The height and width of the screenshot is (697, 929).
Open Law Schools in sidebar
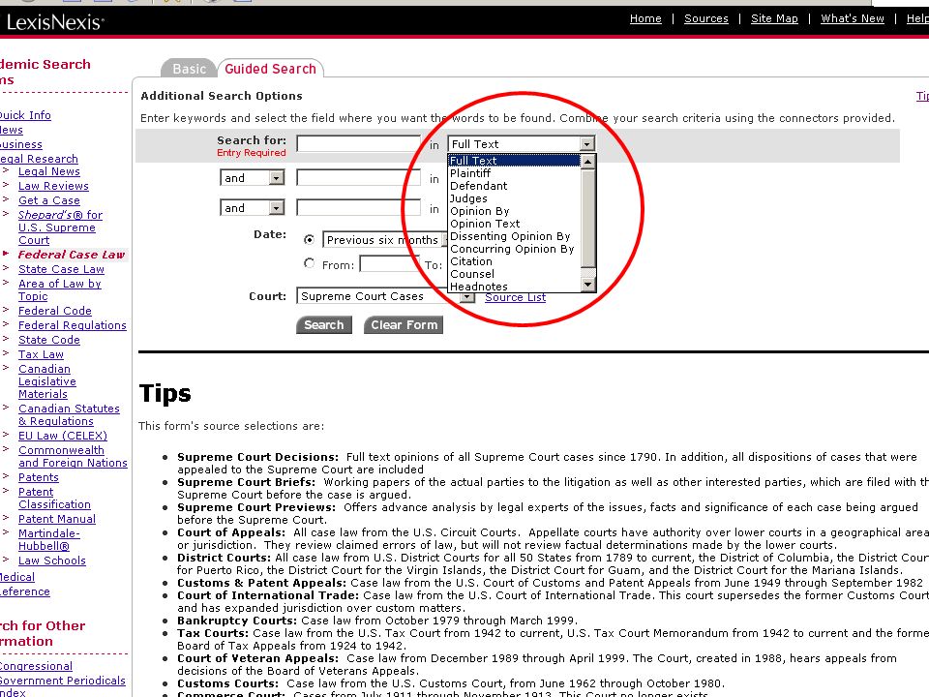click(x=52, y=561)
